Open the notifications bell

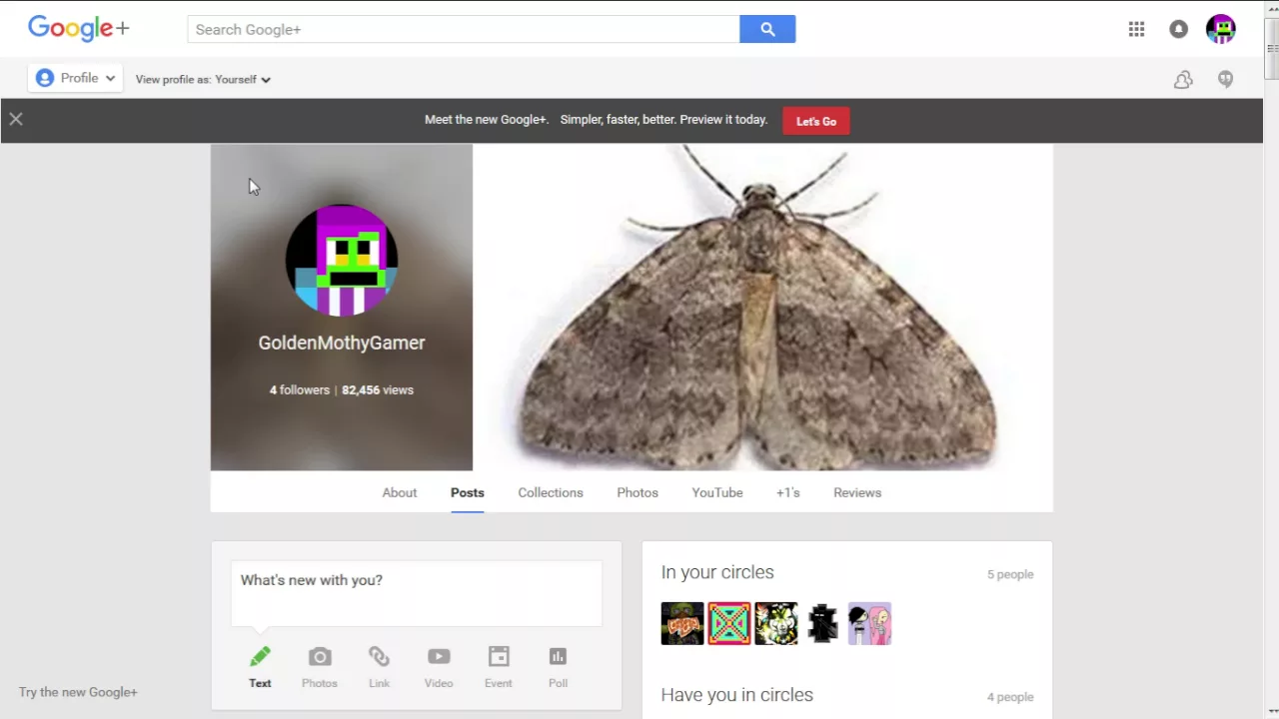point(1179,29)
